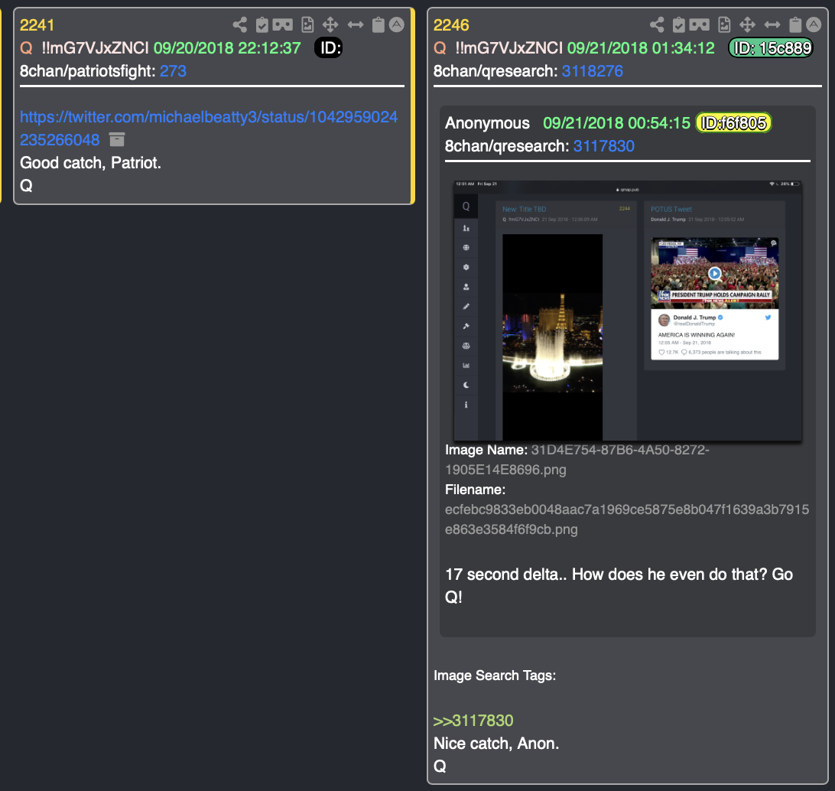Click the circled A icon on post 2241
This screenshot has height=791, width=835.
pos(397,24)
